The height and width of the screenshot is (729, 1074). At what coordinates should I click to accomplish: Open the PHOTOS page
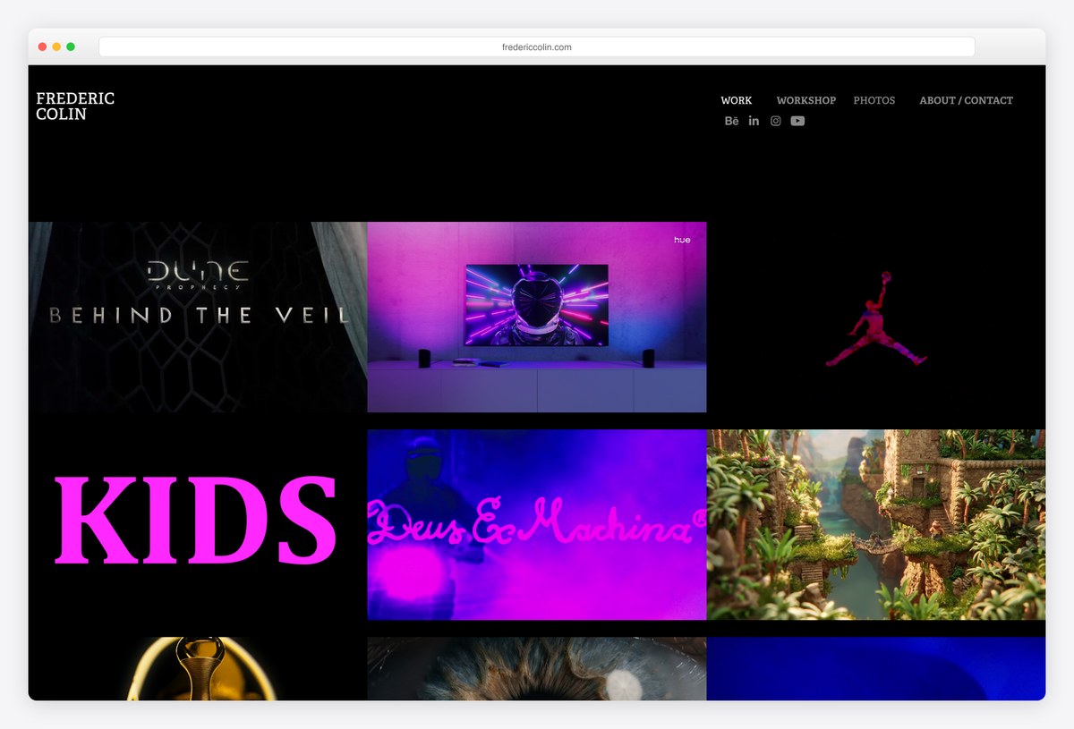coord(874,100)
